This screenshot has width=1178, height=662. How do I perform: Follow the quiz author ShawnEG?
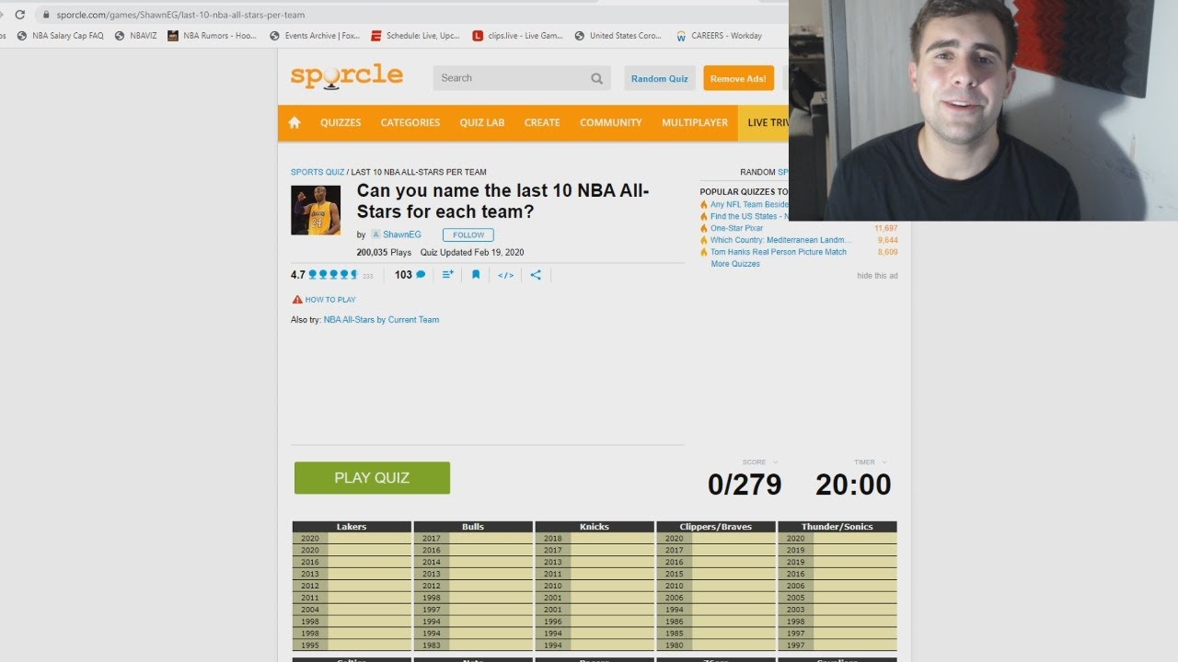click(468, 235)
